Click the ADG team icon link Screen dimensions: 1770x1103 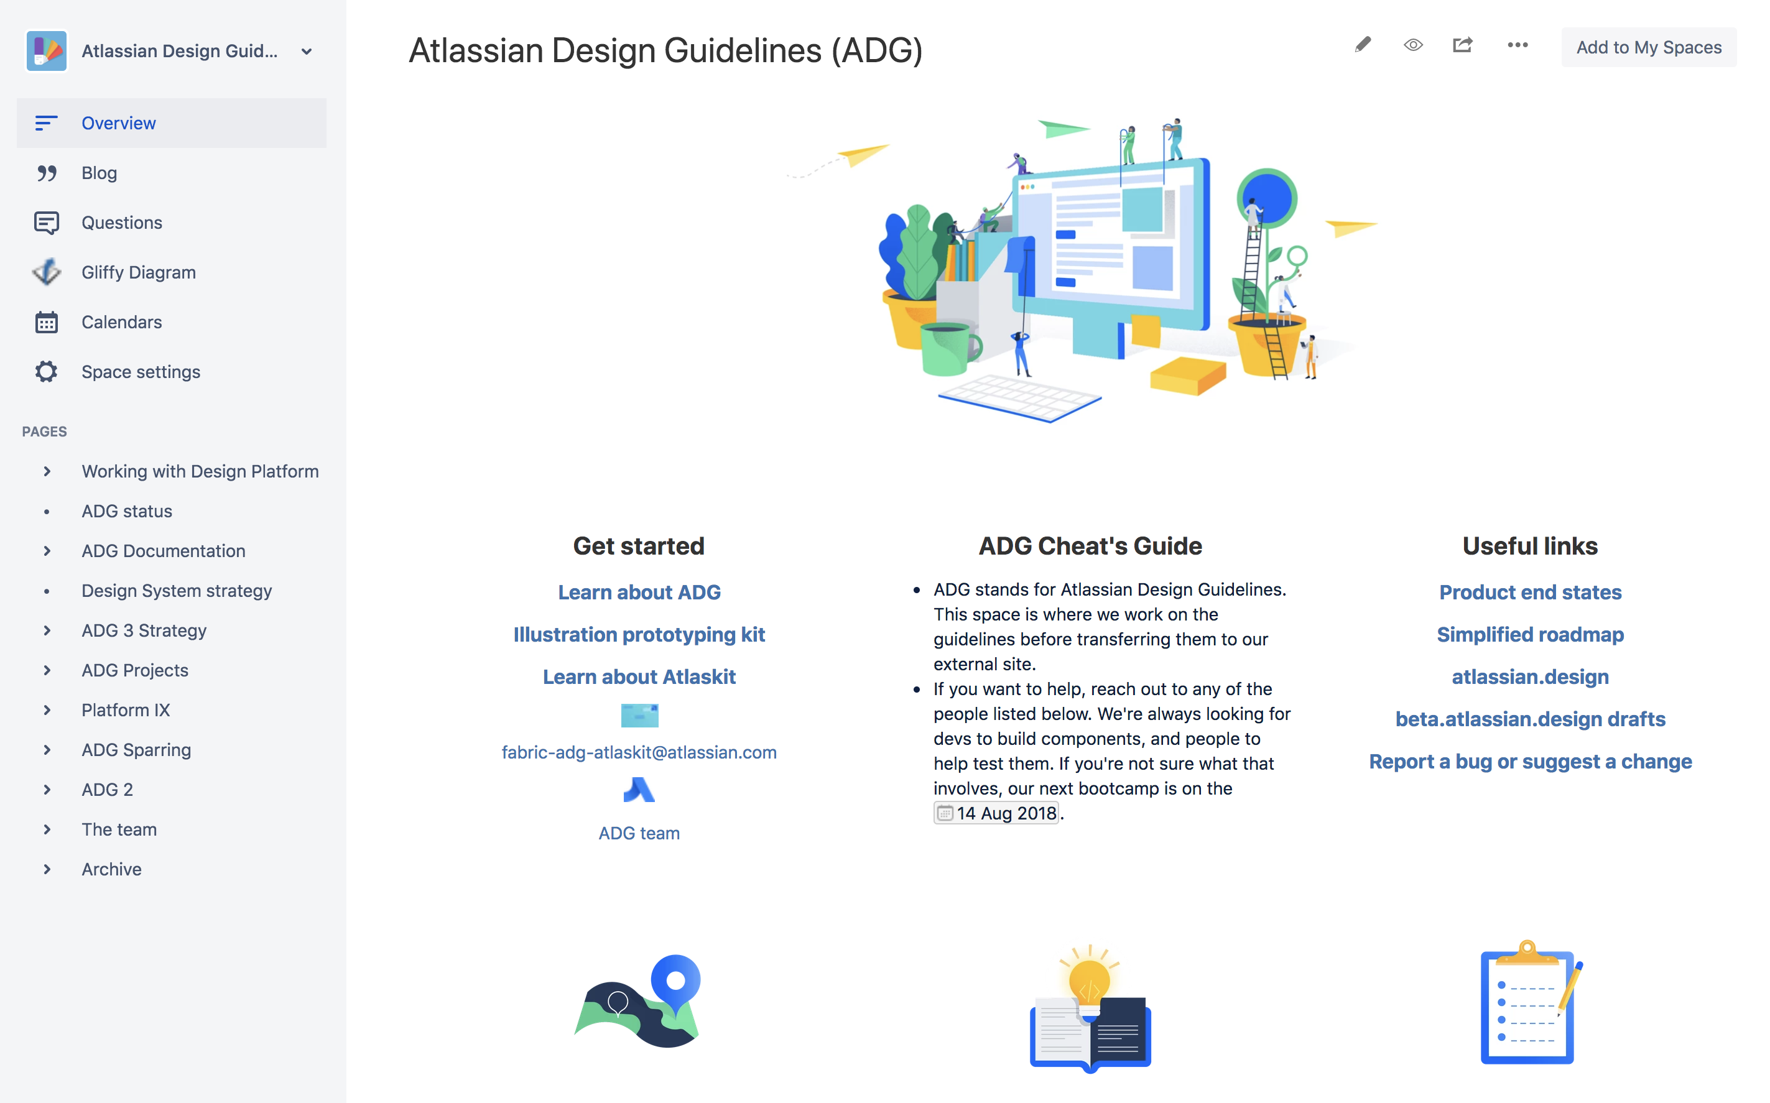point(639,793)
